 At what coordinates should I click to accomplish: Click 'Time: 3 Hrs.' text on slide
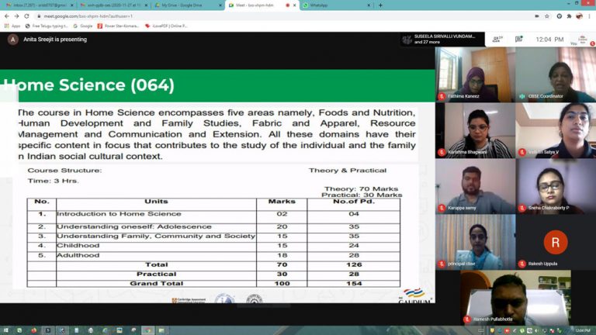54,181
